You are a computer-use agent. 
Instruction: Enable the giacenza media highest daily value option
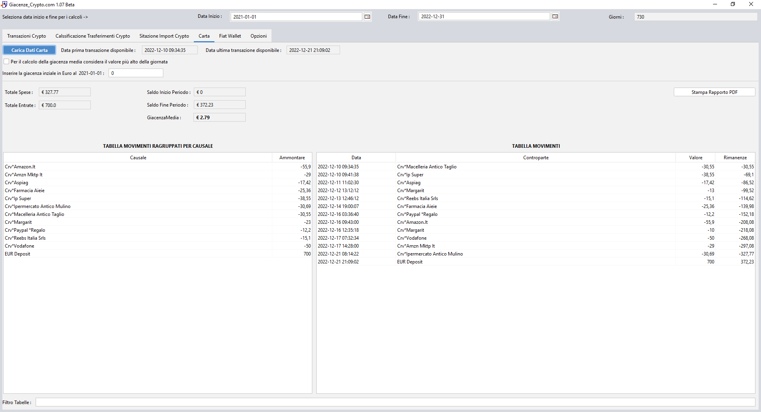coord(6,61)
